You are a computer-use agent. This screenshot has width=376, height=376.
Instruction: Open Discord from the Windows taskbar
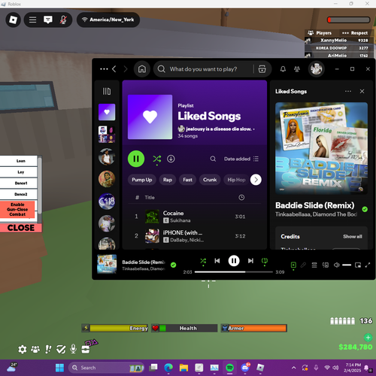click(x=245, y=368)
